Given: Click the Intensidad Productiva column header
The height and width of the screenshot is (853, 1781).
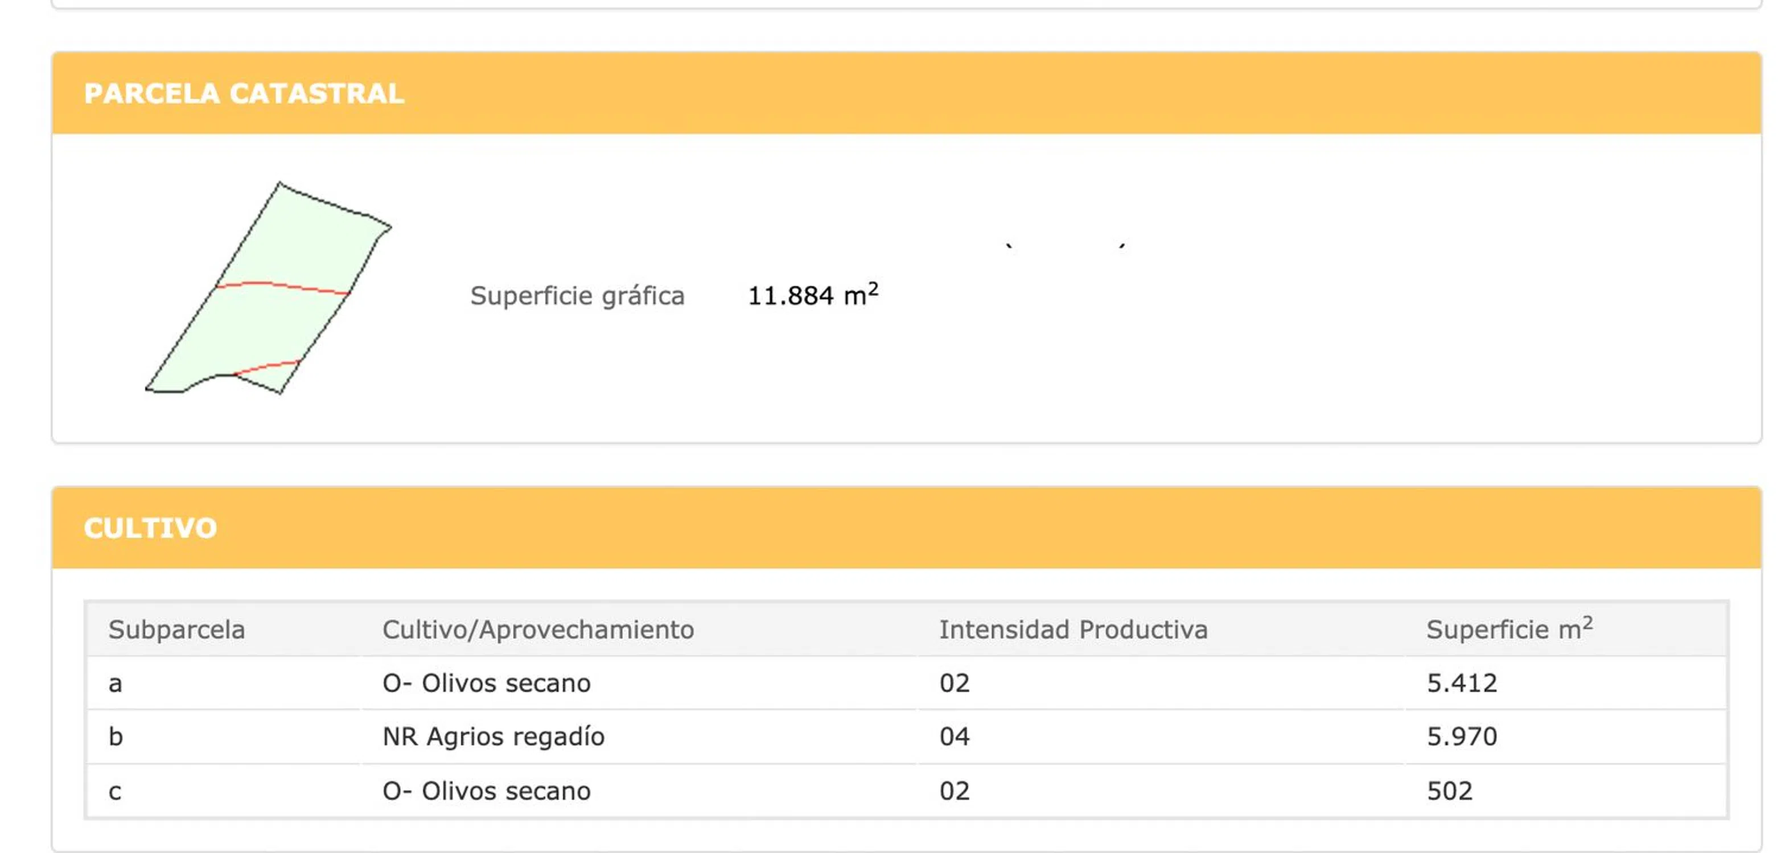Looking at the screenshot, I should [1073, 630].
